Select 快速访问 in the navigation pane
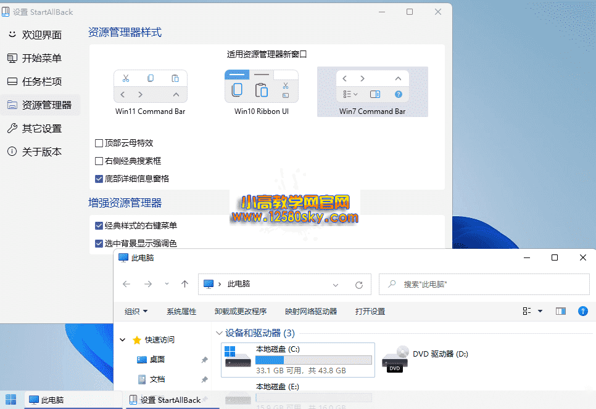 pyautogui.click(x=154, y=340)
